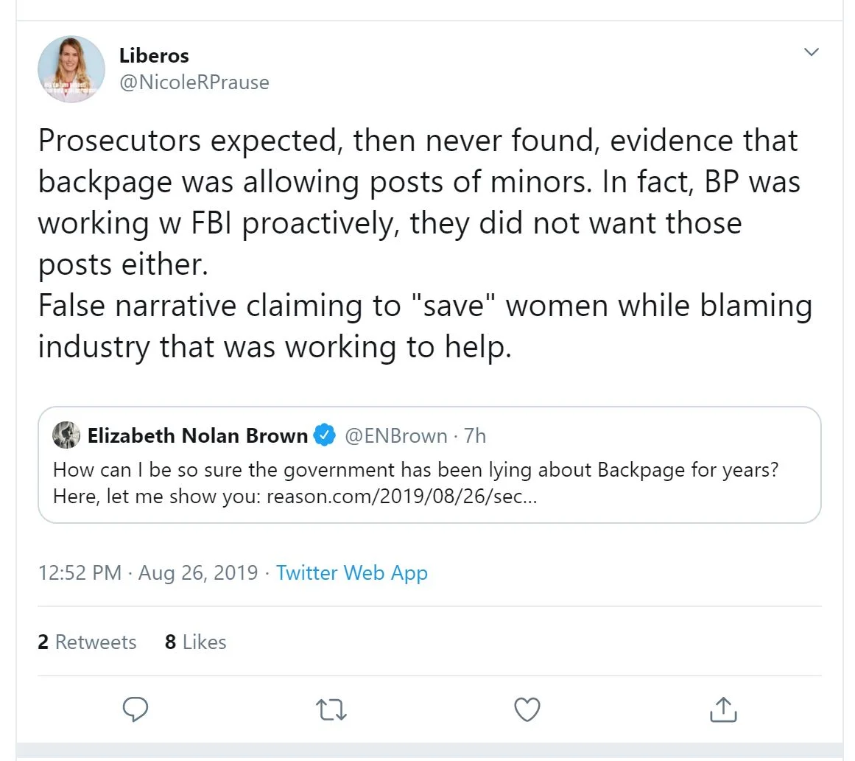This screenshot has height=761, width=855.
Task: View the 8 Likes list
Action: [x=195, y=642]
